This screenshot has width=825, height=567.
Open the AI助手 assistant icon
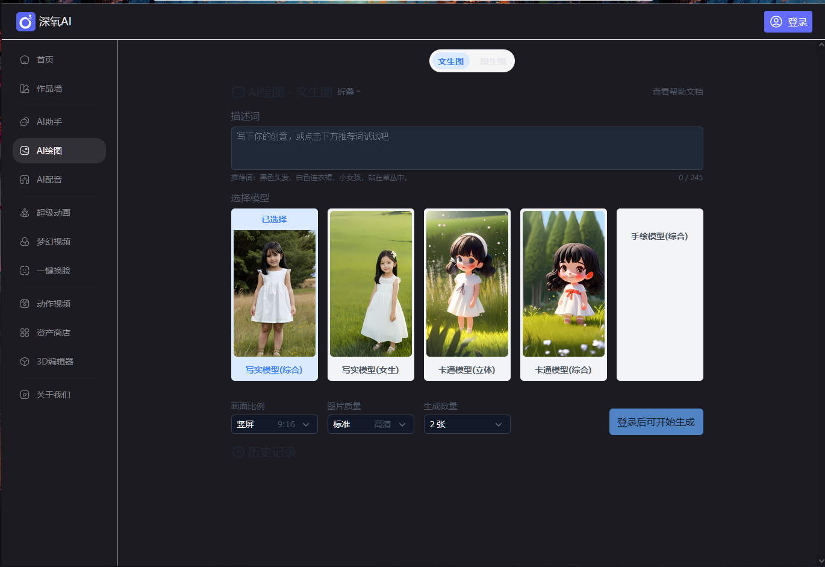point(25,122)
